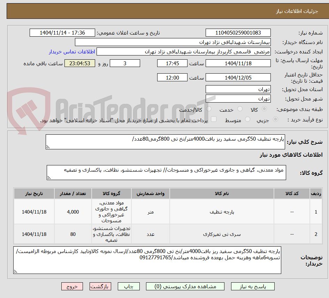
Task: Click the remaining days field showing 3
Action: pyautogui.click(x=125, y=63)
